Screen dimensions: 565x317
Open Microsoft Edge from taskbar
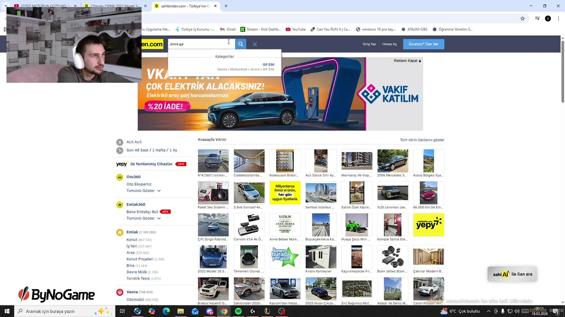166,311
